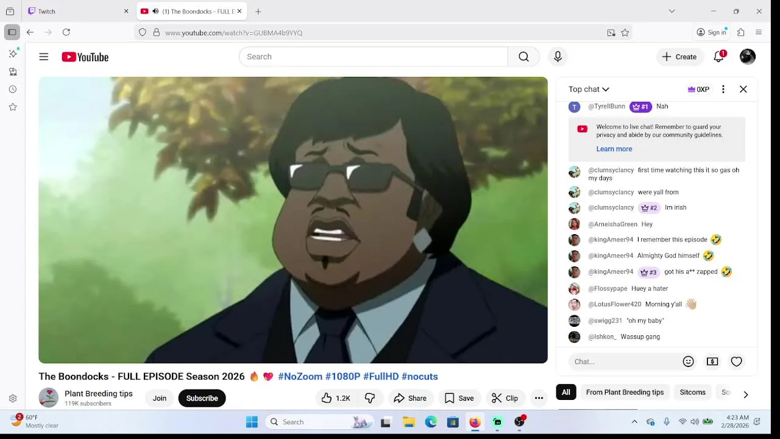Like the video with the thumbs up

(336, 398)
